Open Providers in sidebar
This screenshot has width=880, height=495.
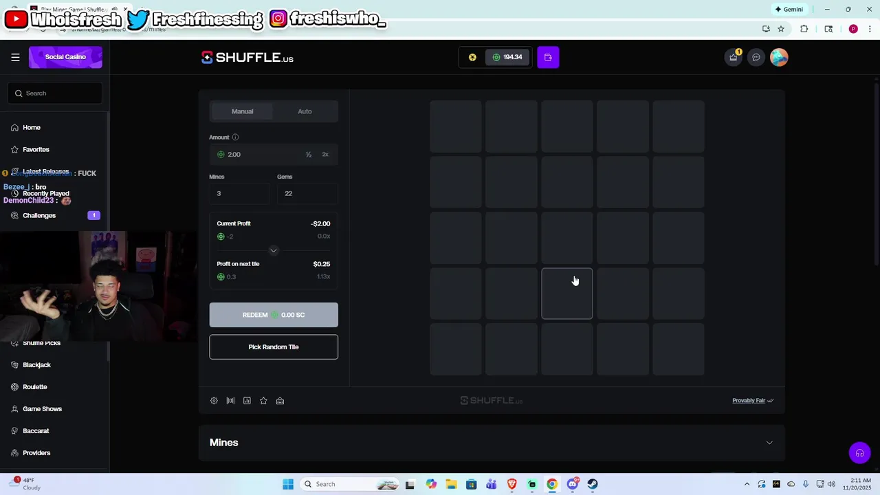pyautogui.click(x=36, y=453)
